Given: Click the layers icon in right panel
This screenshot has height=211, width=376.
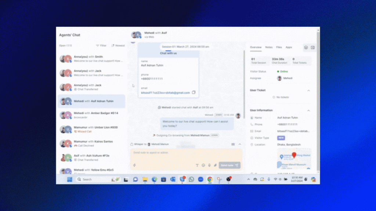Looking at the screenshot, I should (306, 48).
